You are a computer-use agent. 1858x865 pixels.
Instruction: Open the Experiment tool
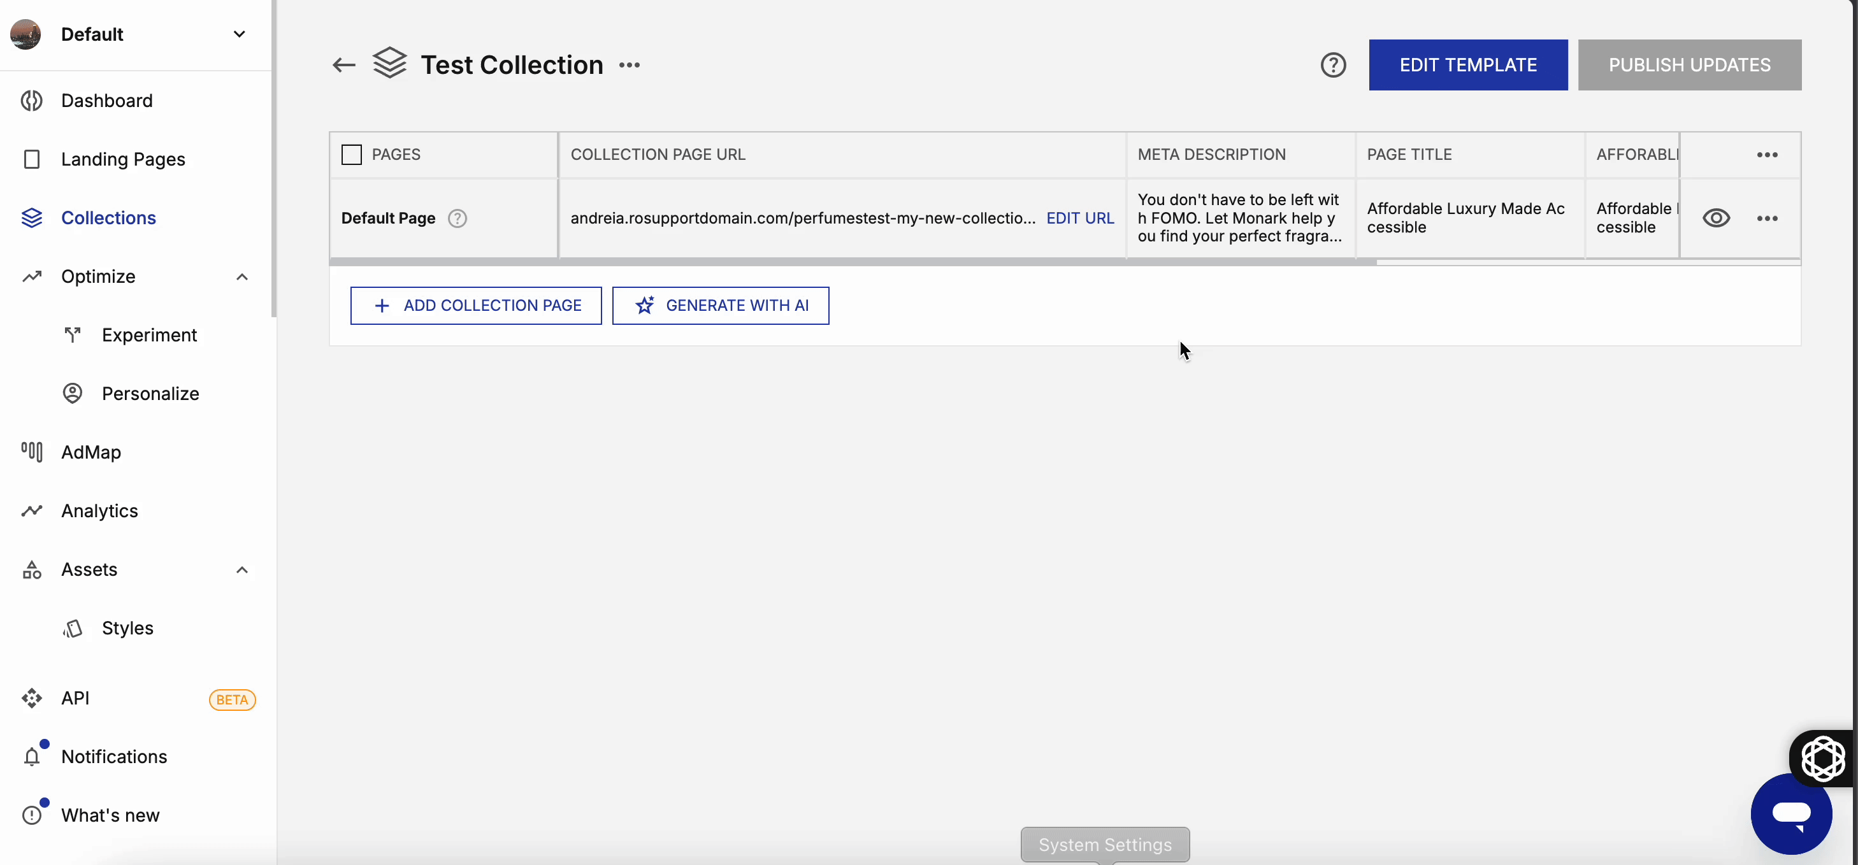pos(148,334)
